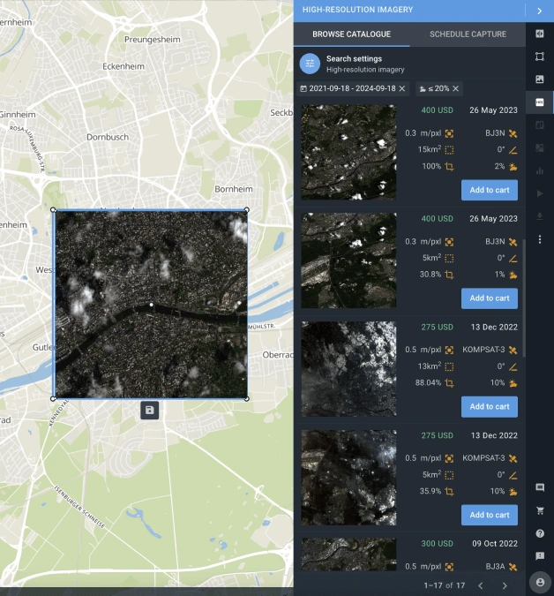Select the 30.8% coverage BJ3N thumbnail
The image size is (554, 596).
click(x=348, y=260)
